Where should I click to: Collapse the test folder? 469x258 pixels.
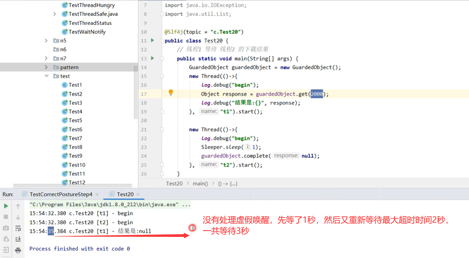[x=46, y=76]
